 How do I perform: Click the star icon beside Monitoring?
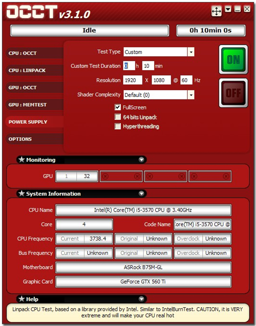(21, 159)
